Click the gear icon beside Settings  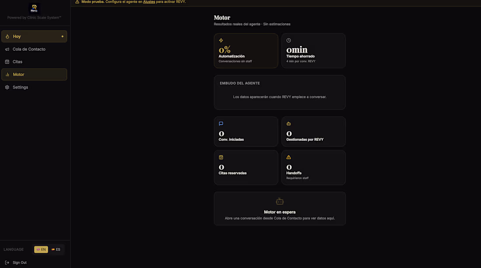click(7, 87)
